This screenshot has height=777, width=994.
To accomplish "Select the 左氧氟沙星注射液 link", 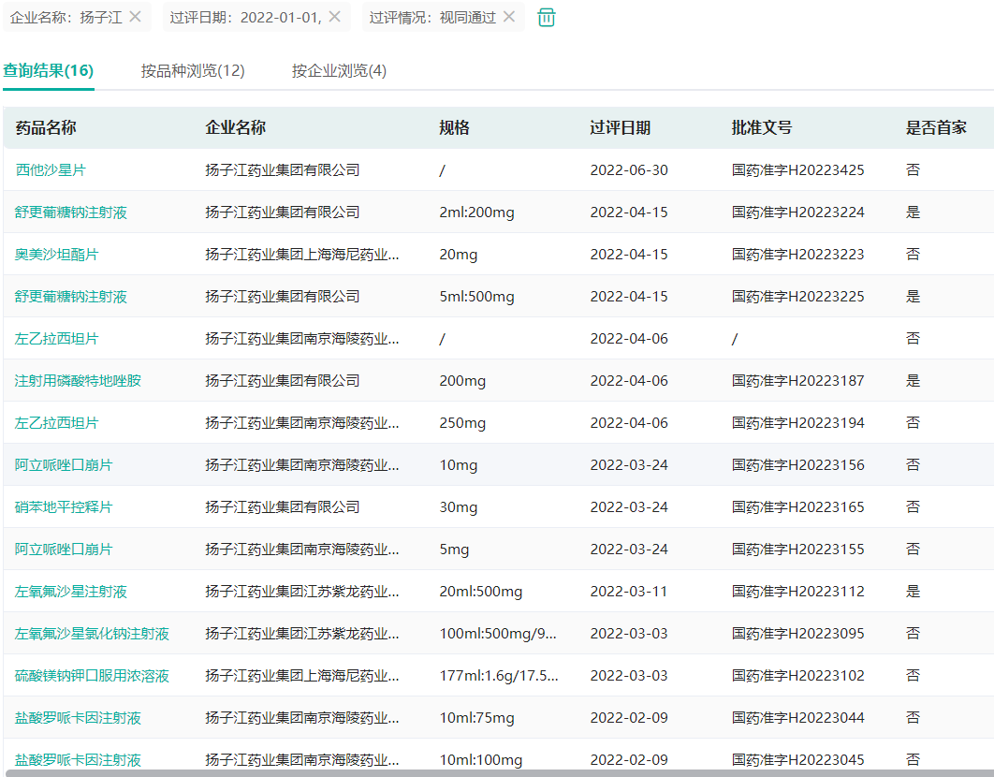I will 71,592.
